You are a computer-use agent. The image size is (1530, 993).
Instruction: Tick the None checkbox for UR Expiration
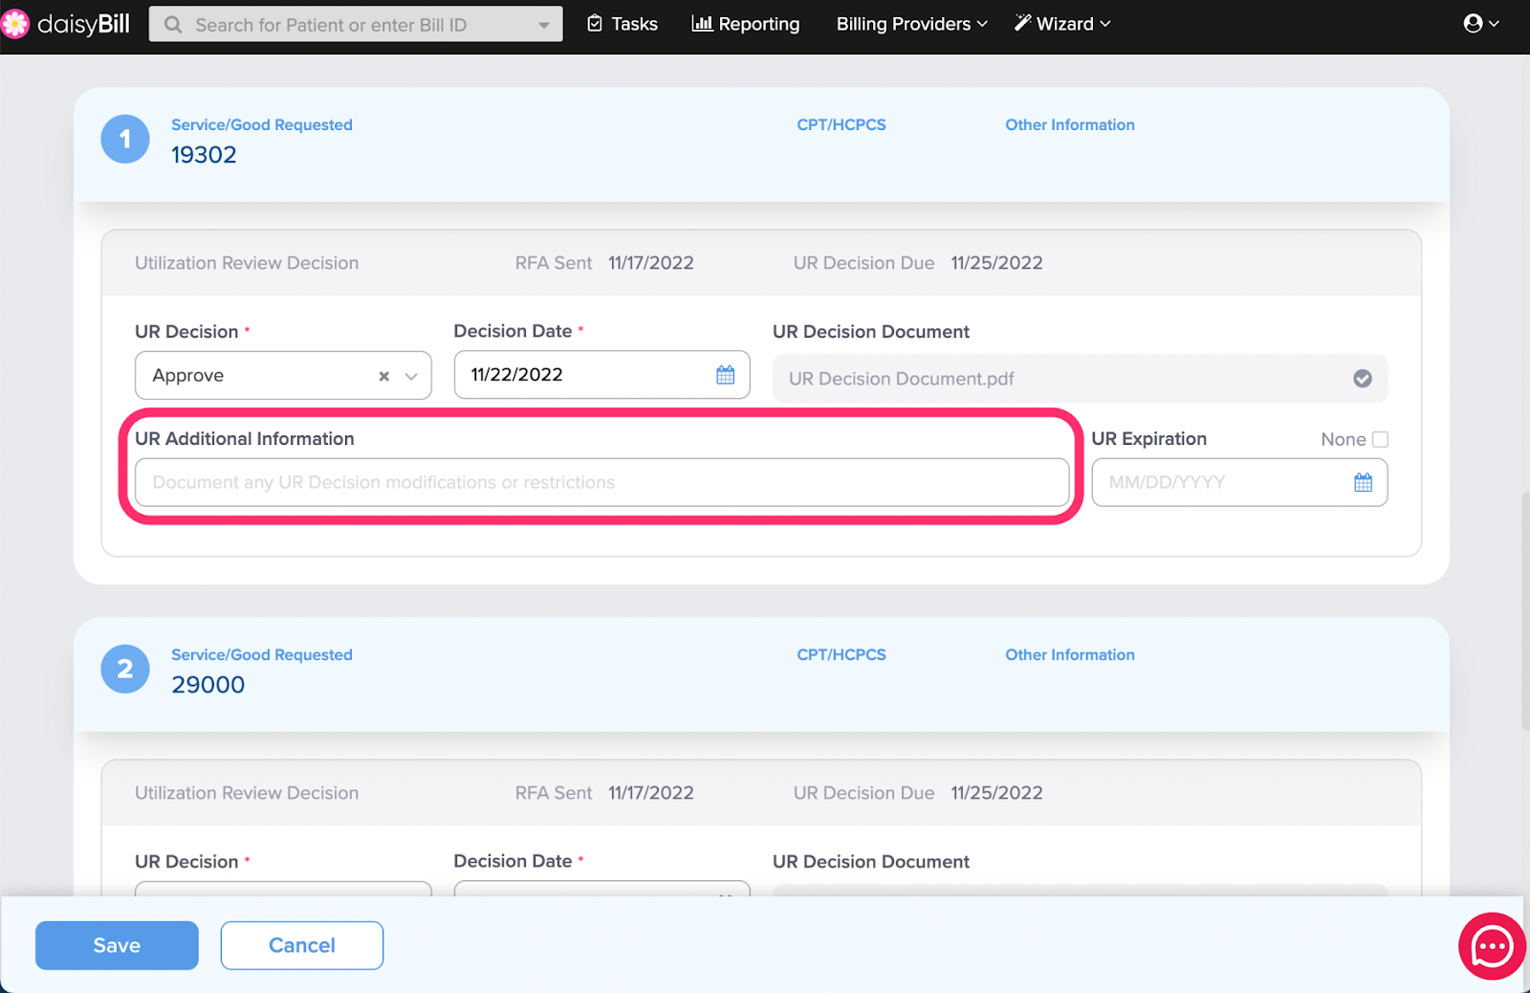point(1380,439)
